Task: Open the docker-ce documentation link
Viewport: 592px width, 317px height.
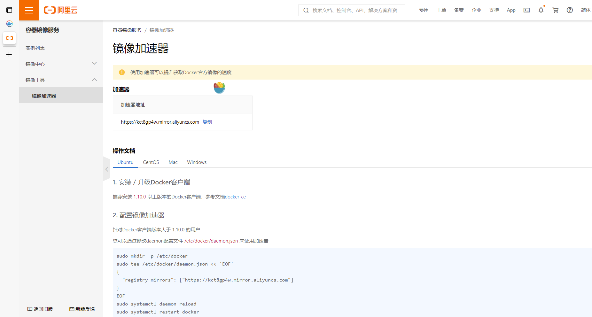Action: pos(235,197)
